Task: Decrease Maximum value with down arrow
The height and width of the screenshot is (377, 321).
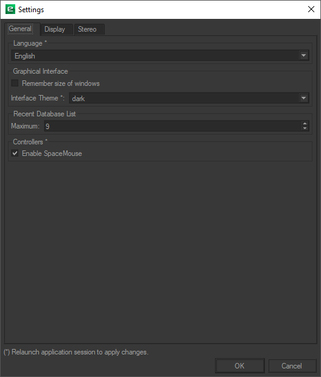Action: point(305,129)
